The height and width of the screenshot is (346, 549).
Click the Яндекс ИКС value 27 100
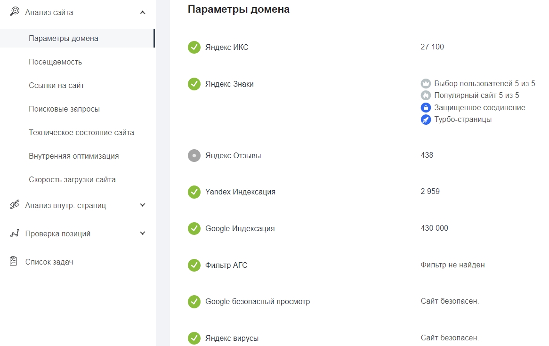(x=432, y=47)
